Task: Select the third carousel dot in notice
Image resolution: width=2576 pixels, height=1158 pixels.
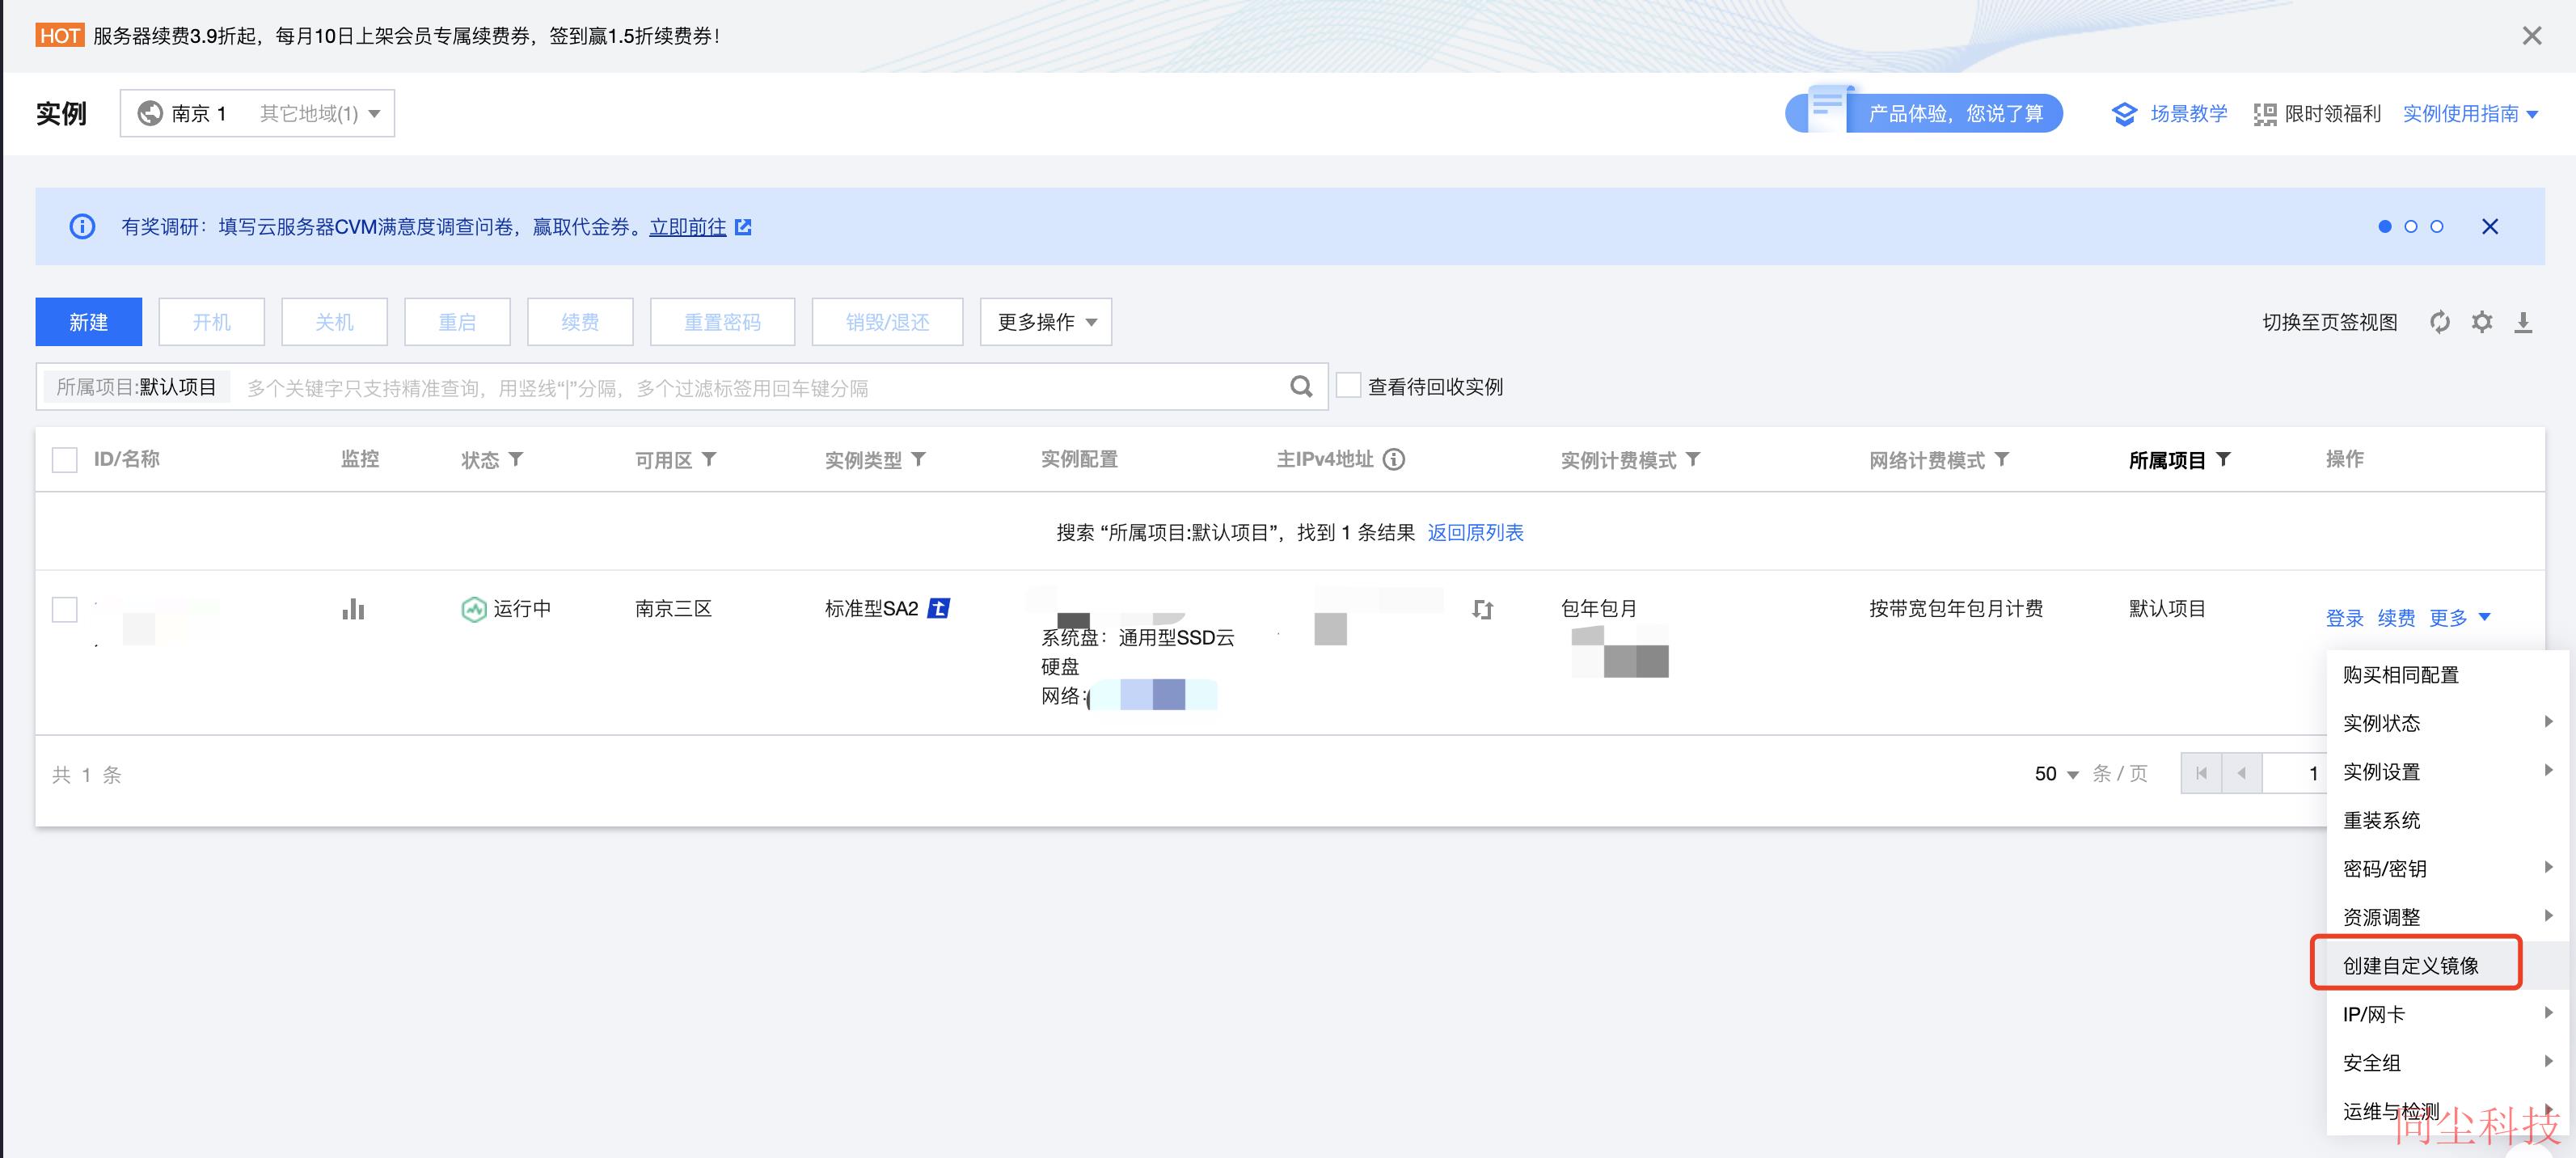Action: (2437, 227)
